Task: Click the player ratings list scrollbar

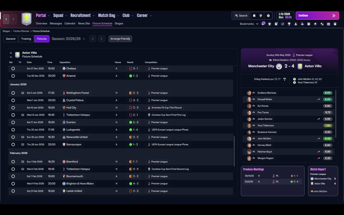Action: [x=336, y=113]
